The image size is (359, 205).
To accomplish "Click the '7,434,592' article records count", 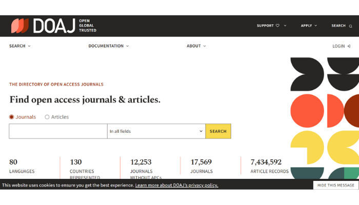I will (x=266, y=162).
